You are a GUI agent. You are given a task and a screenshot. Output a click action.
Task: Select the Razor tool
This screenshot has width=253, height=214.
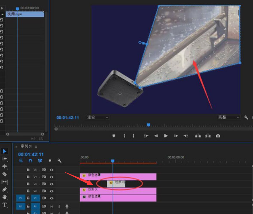(x=5, y=174)
